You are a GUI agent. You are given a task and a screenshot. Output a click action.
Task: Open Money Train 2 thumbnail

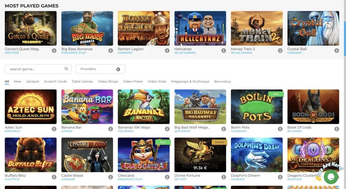(x=257, y=28)
